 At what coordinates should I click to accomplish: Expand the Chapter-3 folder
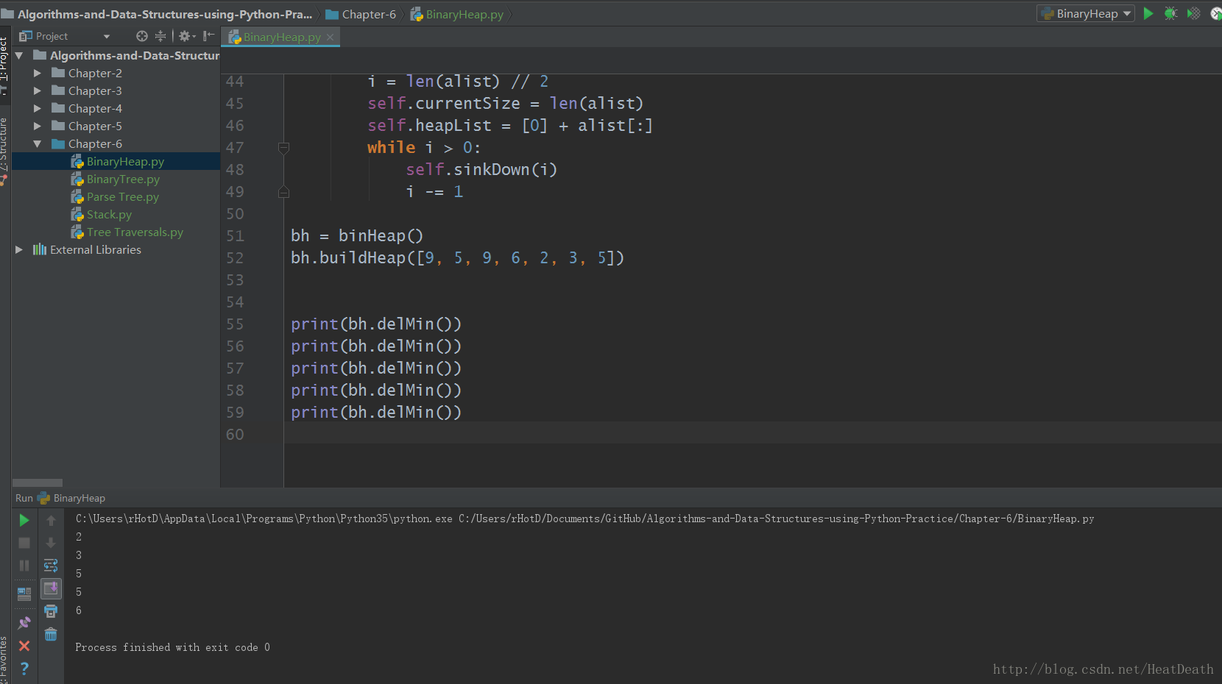(37, 90)
